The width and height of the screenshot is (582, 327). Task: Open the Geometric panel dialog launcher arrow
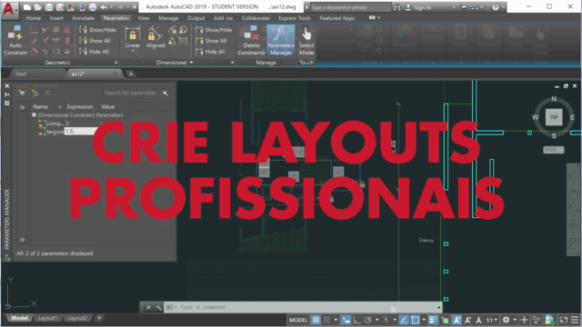(115, 63)
